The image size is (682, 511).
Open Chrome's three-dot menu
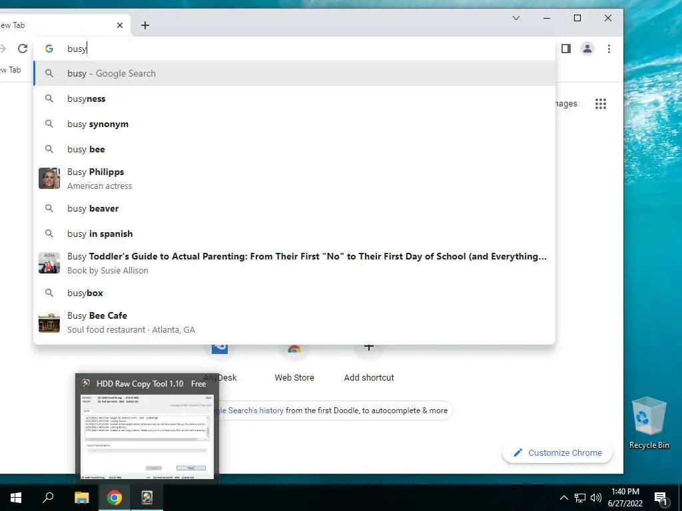[609, 49]
